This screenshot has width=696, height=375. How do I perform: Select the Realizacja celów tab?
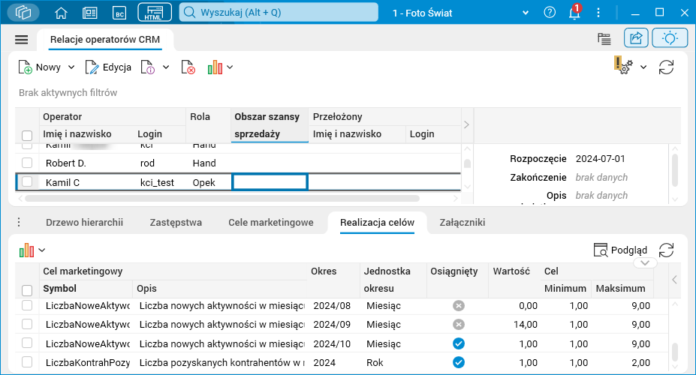(378, 223)
